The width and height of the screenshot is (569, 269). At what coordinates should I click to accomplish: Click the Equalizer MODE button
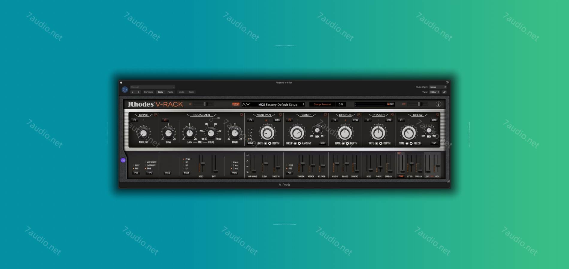pyautogui.click(x=187, y=173)
